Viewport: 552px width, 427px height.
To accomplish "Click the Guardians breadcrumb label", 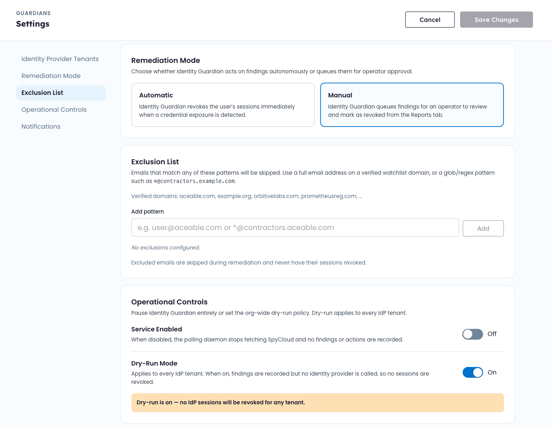I will coord(33,13).
